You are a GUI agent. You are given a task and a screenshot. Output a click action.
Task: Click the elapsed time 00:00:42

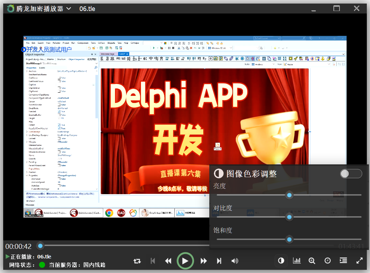[x=18, y=246]
